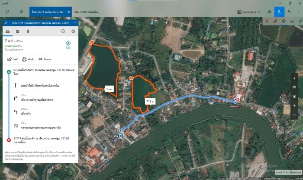The width and height of the screenshot is (303, 180).
Task: Select the turn left direction step
Action: (40, 112)
